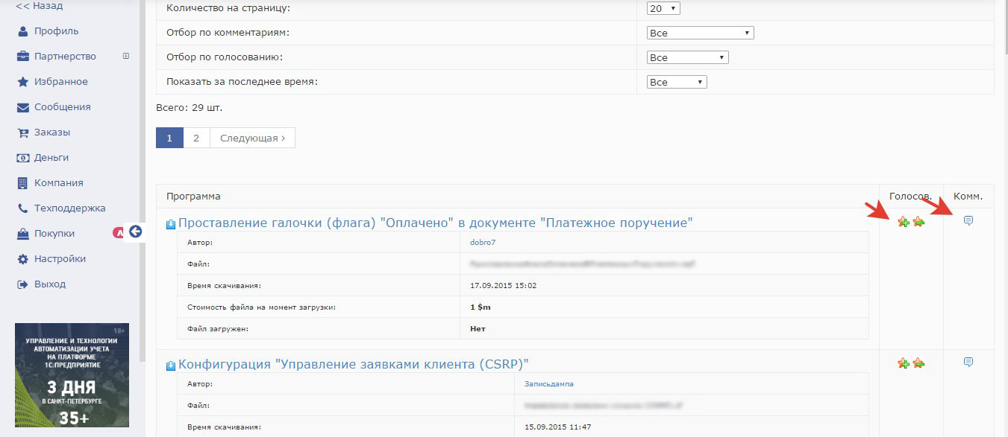Open the "Показать за последнее время" dropdown
This screenshot has width=1008, height=437.
pyautogui.click(x=677, y=82)
